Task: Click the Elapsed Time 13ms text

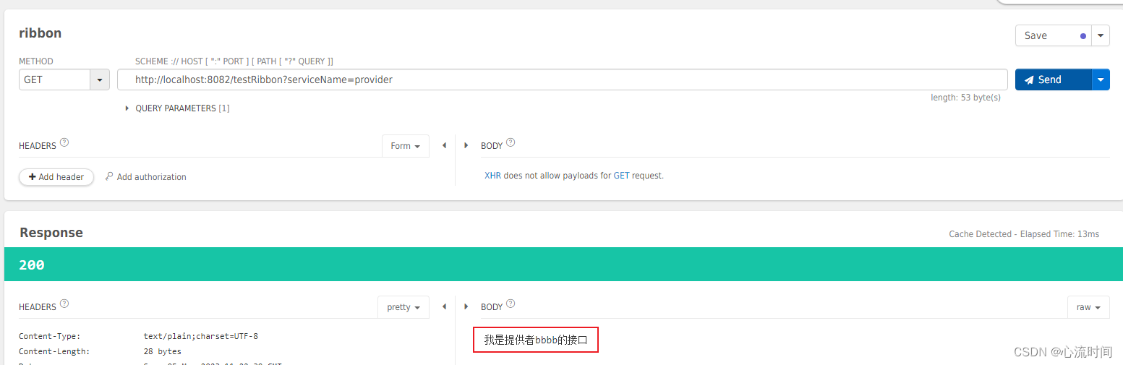Action: (x=1060, y=234)
